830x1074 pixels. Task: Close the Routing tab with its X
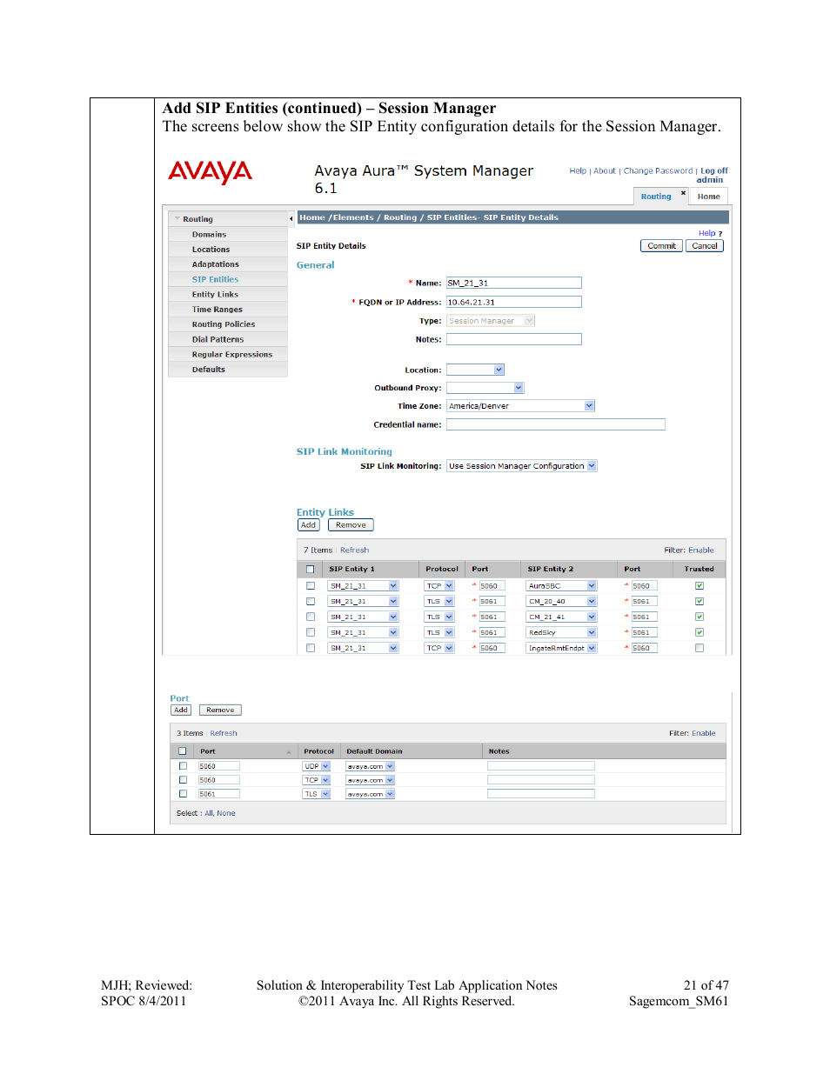(x=683, y=193)
